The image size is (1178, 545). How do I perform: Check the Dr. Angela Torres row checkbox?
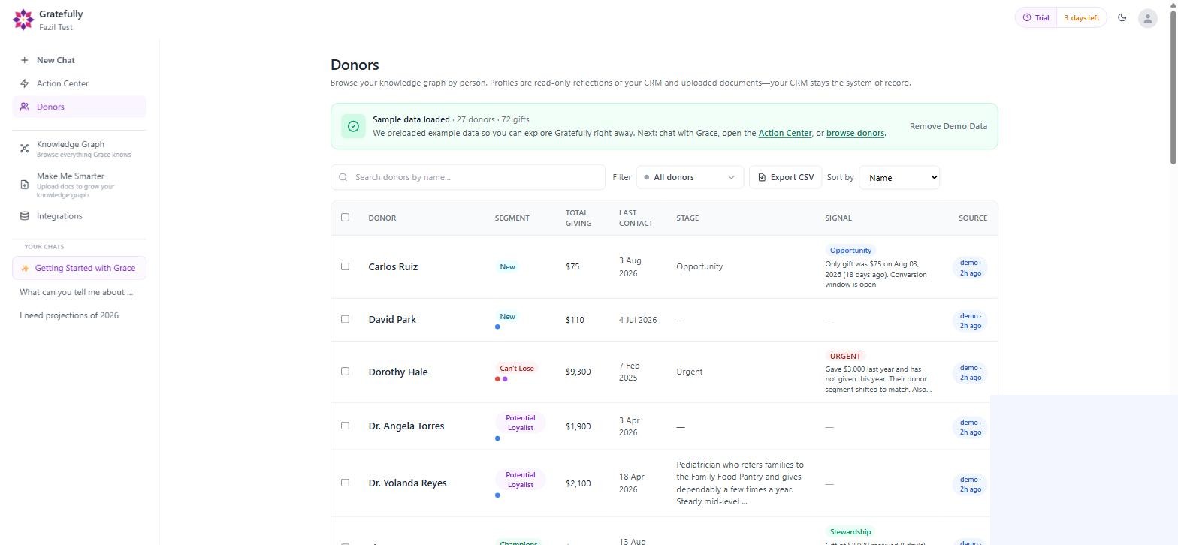pyautogui.click(x=345, y=426)
